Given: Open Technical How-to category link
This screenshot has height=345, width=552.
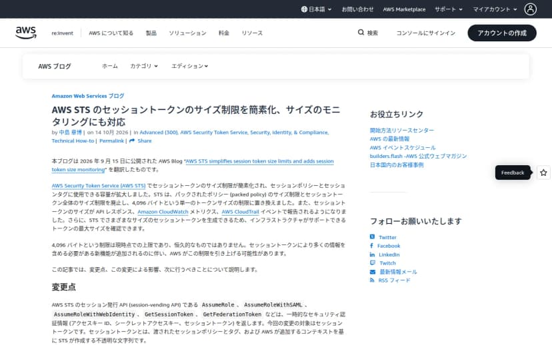Looking at the screenshot, I should click(x=73, y=141).
